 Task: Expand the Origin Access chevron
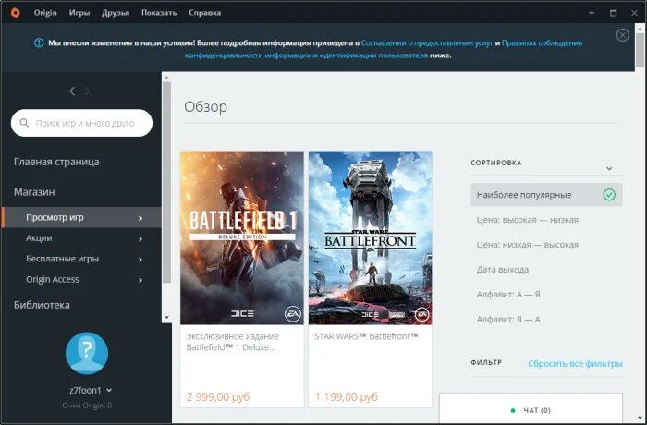[x=140, y=280]
